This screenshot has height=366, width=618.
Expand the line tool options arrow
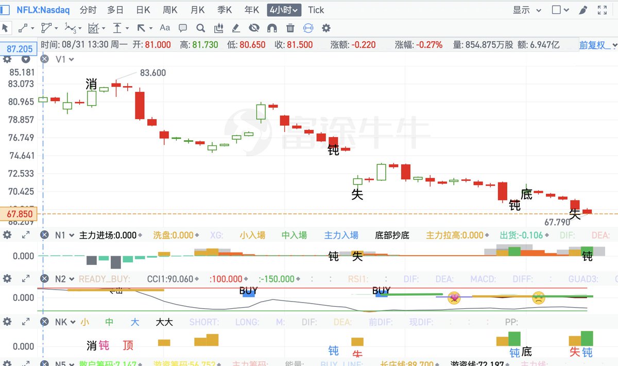[33, 28]
